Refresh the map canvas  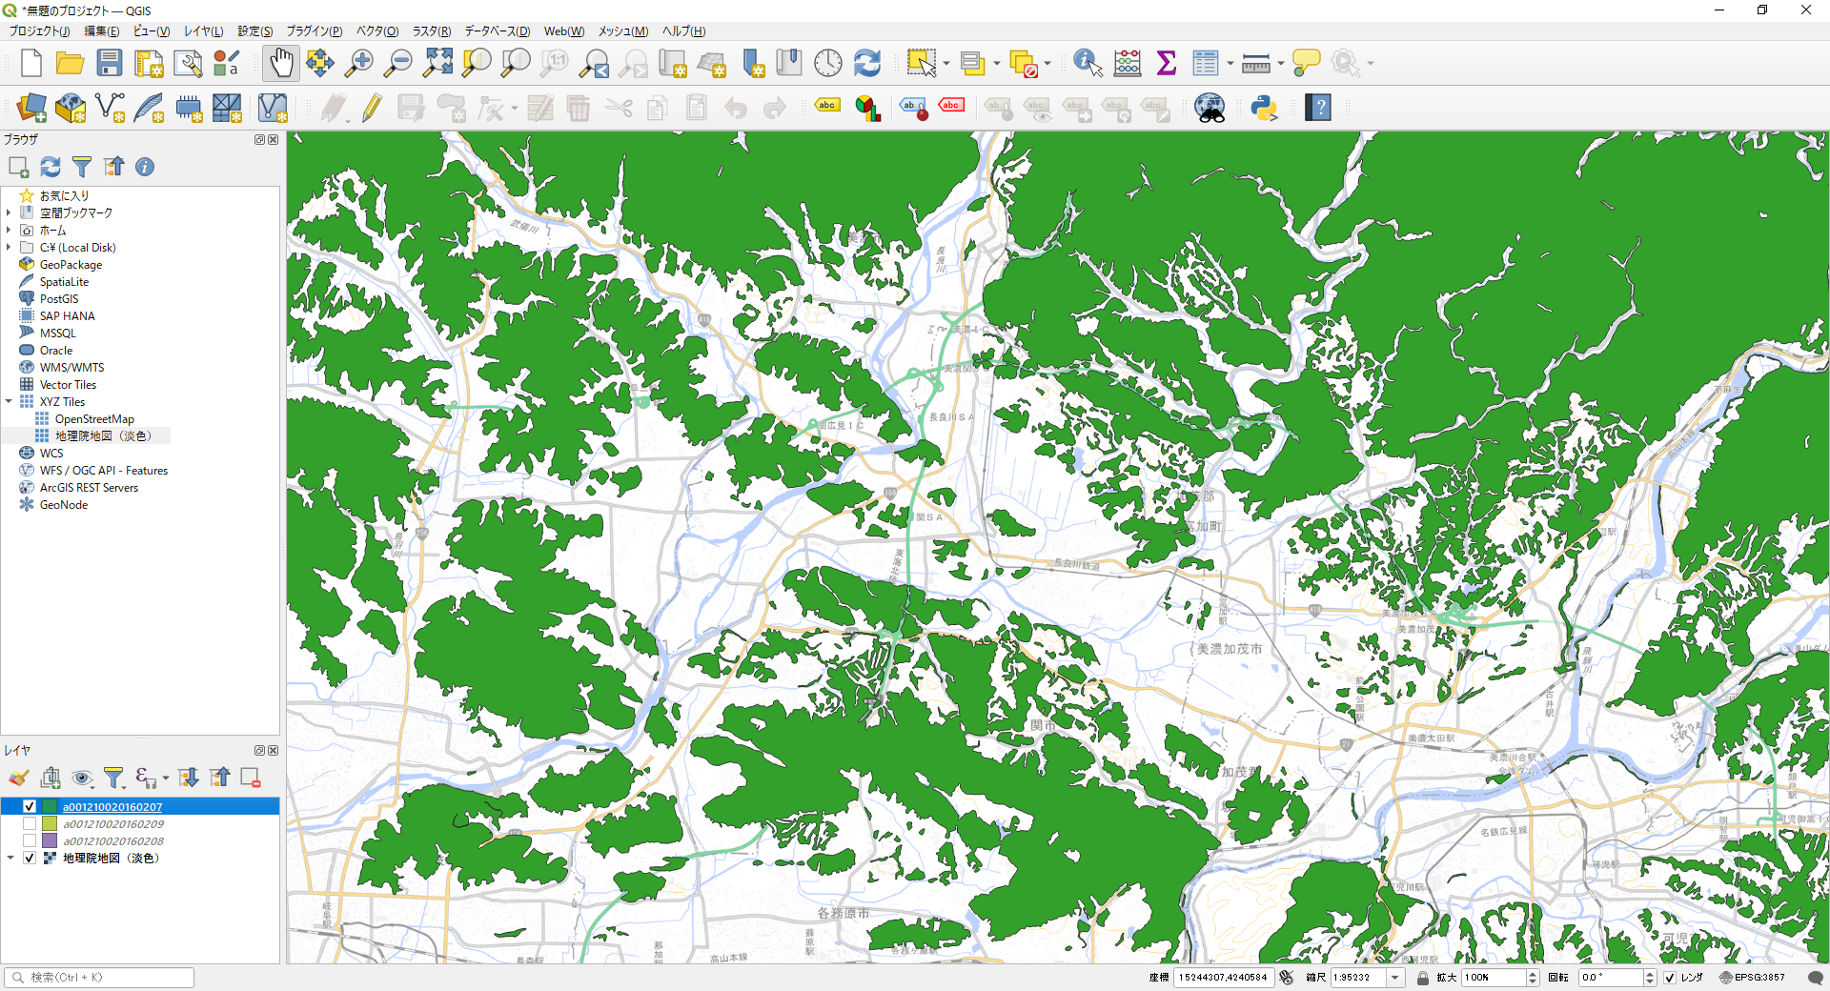866,63
